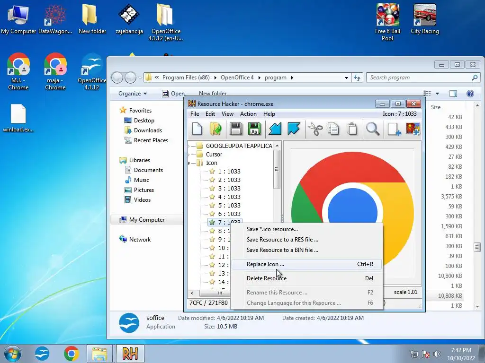Open the My Computer desktop icon
Screen dimensions: 485x363
coord(18,19)
